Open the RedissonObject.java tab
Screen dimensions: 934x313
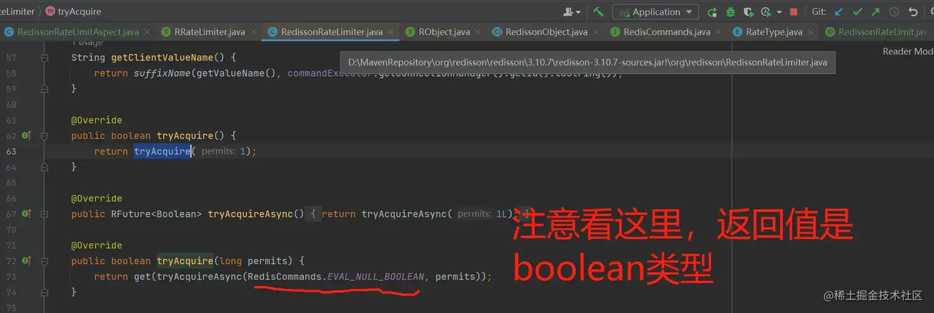546,31
